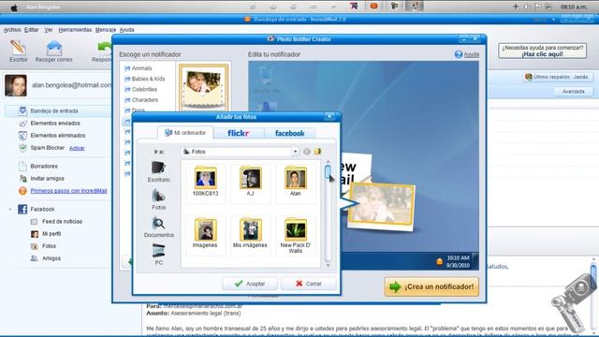Image resolution: width=599 pixels, height=337 pixels.
Task: Click the orange icon in top menu bar
Action: point(373,7)
